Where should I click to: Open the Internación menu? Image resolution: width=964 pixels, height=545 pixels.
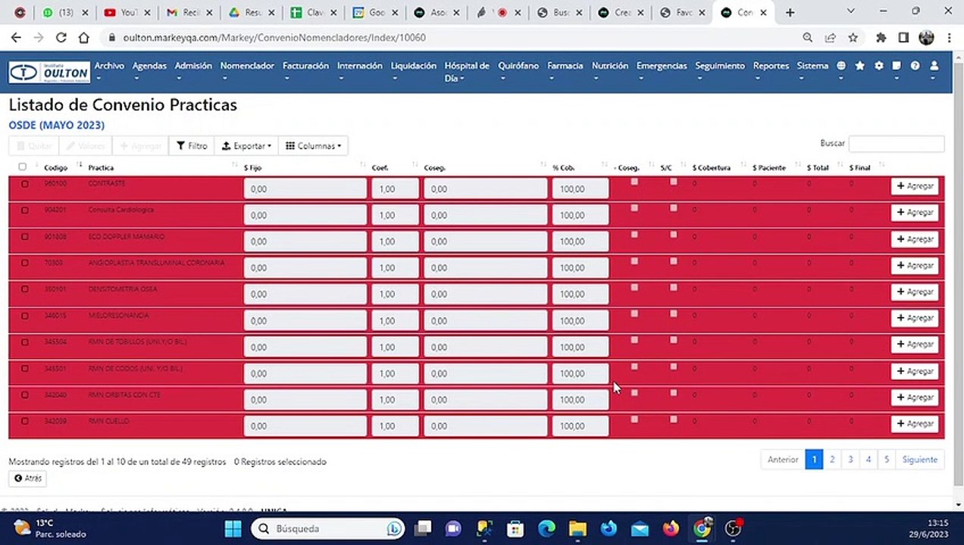point(360,70)
